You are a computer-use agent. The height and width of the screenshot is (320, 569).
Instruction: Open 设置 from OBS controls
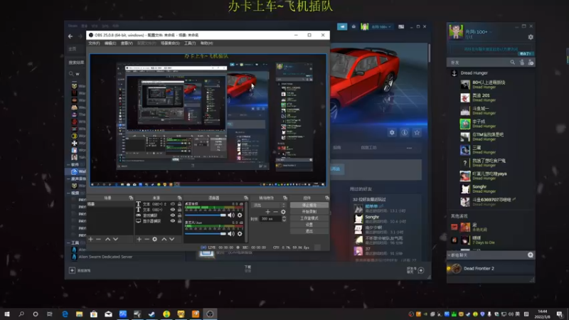click(x=309, y=225)
